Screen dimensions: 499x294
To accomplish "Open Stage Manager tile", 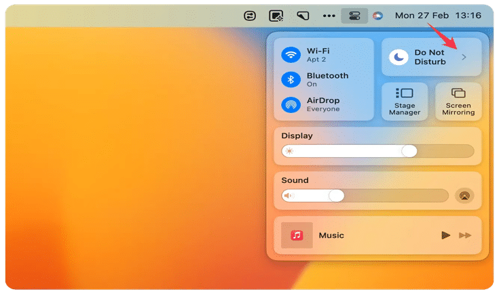I will pos(405,102).
